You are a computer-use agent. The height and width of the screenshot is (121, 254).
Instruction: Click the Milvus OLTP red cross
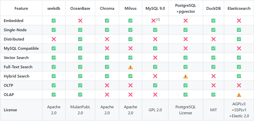tap(130, 85)
